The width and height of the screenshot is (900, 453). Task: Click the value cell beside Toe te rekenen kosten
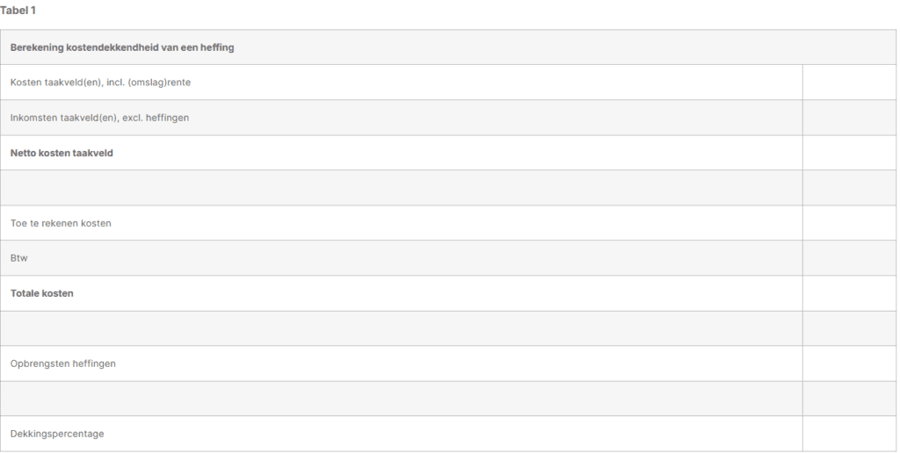(x=848, y=223)
